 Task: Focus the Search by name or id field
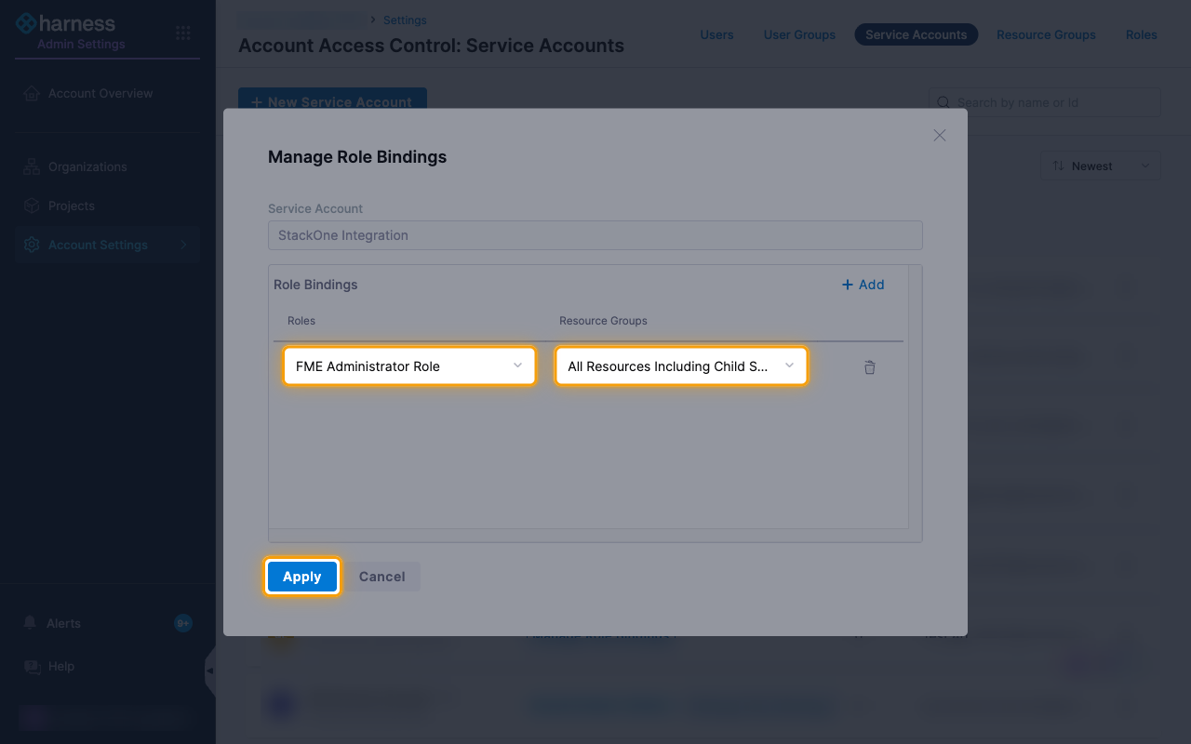tap(1045, 102)
